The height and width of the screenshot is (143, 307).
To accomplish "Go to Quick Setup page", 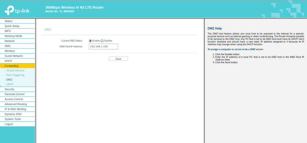I will coord(12,26).
